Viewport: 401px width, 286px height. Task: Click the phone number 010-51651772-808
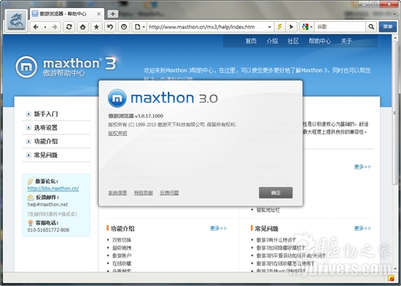click(x=48, y=230)
